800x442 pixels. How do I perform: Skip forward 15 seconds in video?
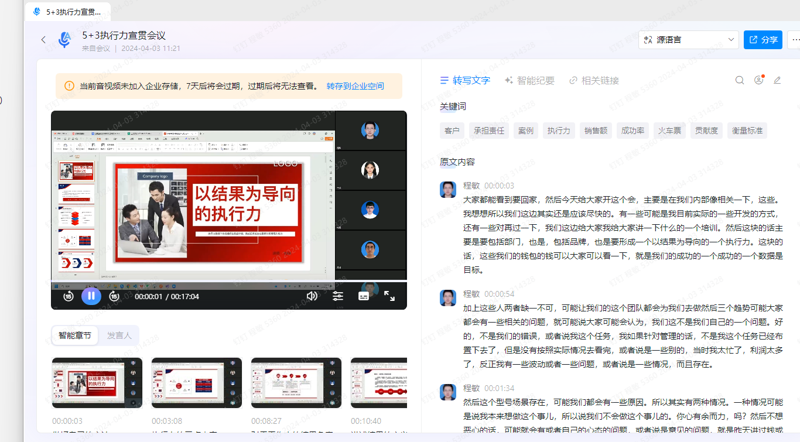tap(114, 296)
